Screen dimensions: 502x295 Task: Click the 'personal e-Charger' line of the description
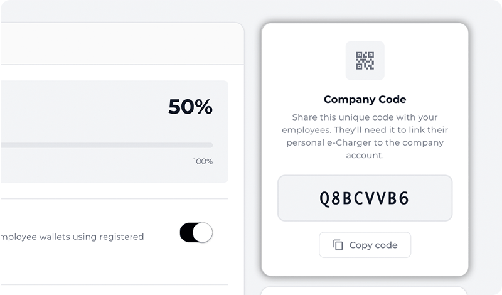[365, 142]
